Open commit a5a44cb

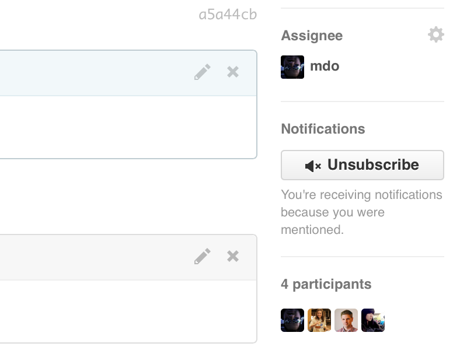(x=228, y=15)
